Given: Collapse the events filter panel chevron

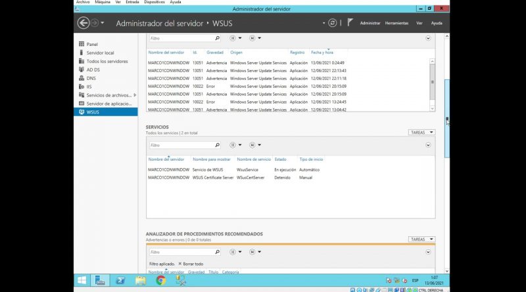Looking at the screenshot, I should click(428, 38).
